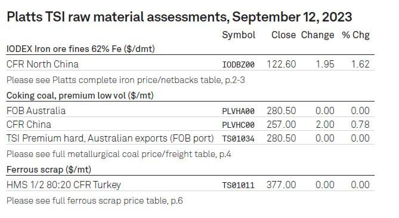Select the HMS 1/2 80:20 CFR Turkey row
The width and height of the screenshot is (399, 218).
pos(190,185)
